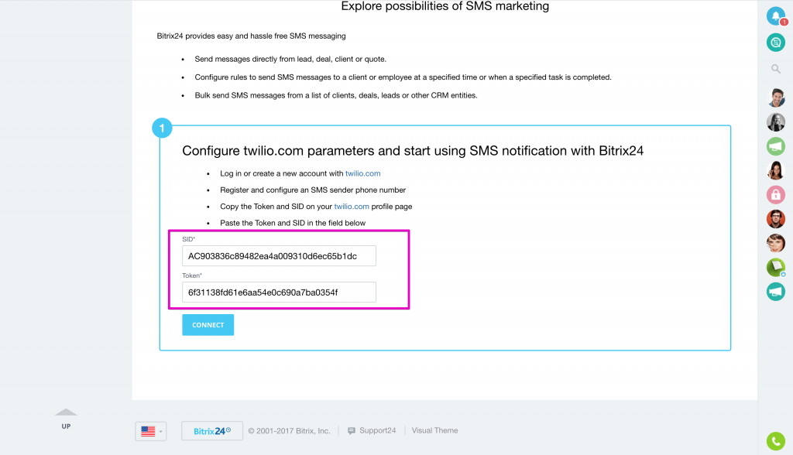
Task: Open chat with the green leaf avatar
Action: (x=776, y=268)
